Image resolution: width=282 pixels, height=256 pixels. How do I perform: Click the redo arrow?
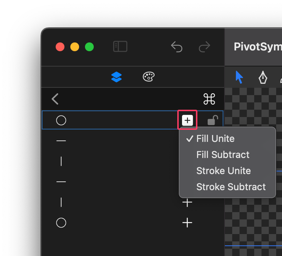point(204,47)
